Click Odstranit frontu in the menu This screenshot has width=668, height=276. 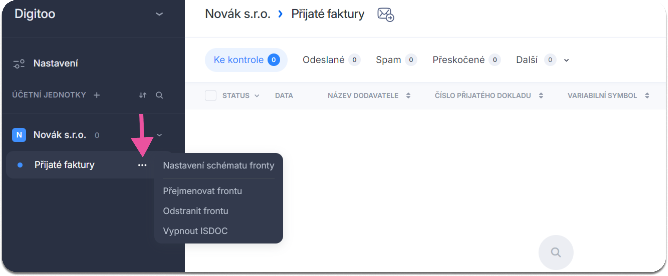click(196, 211)
